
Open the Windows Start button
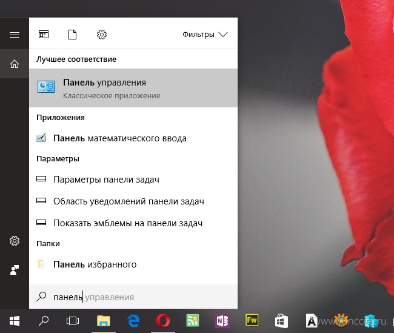(x=15, y=321)
